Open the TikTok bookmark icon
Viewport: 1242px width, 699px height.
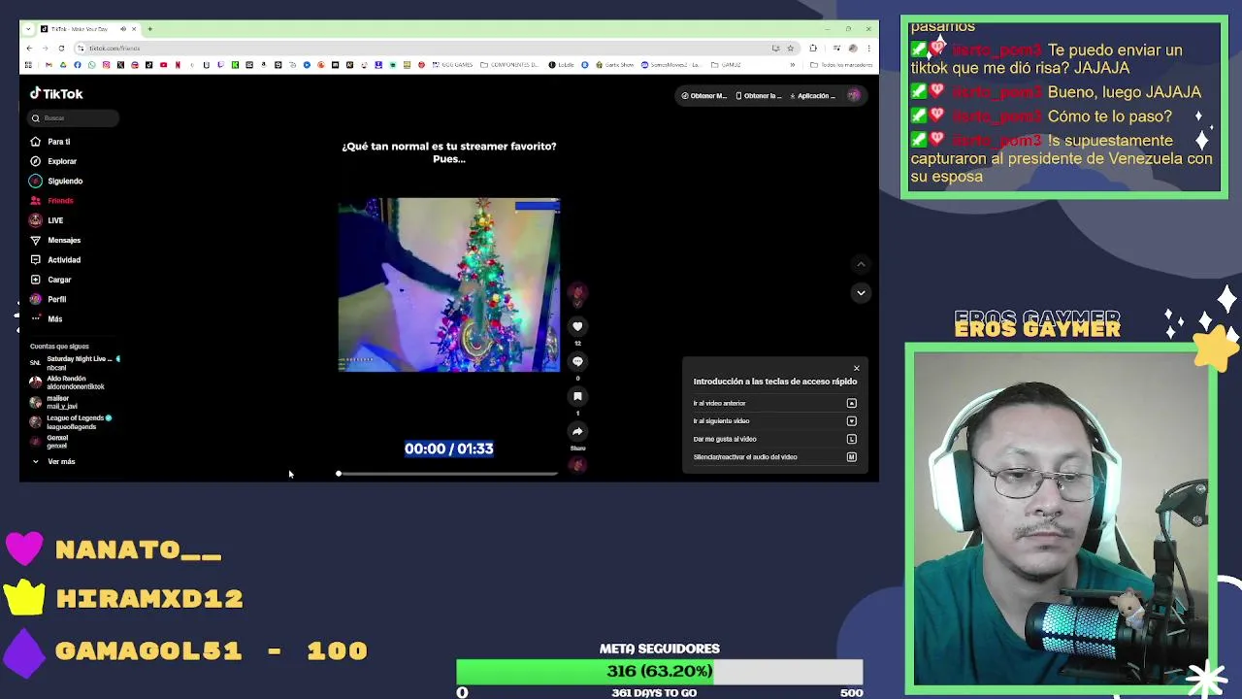[x=148, y=65]
